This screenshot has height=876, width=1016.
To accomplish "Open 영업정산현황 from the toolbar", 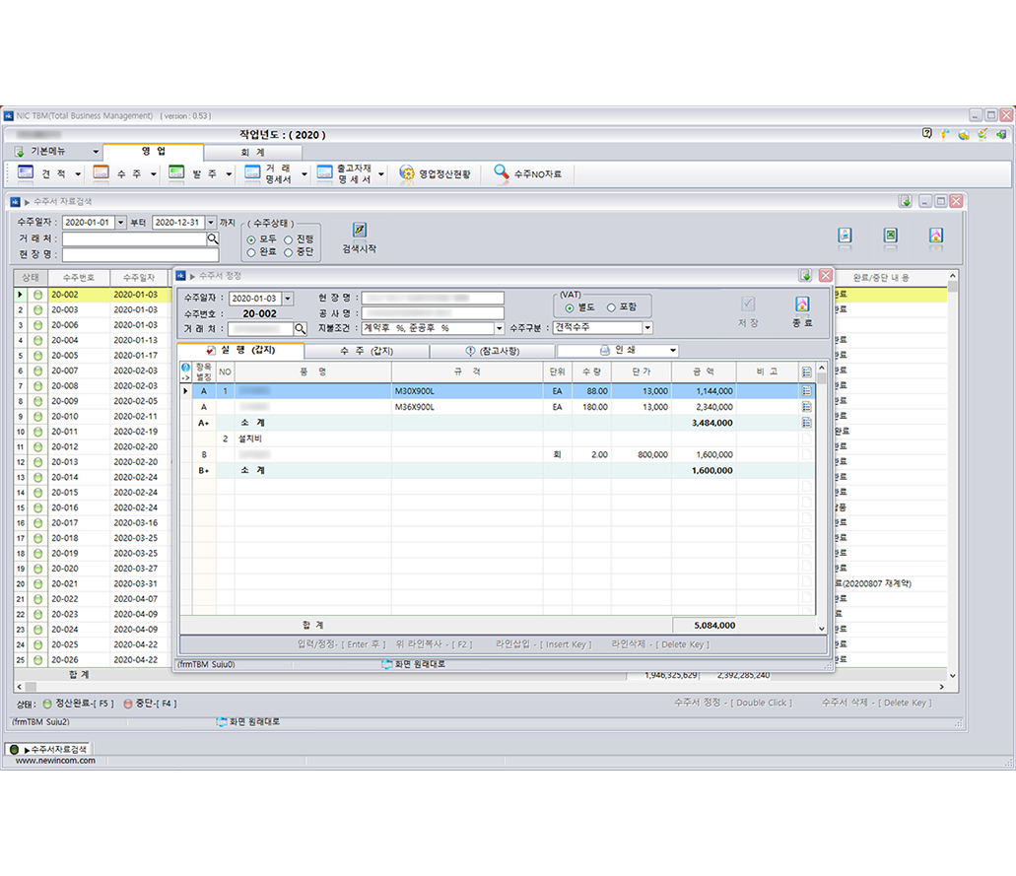I will tap(435, 174).
